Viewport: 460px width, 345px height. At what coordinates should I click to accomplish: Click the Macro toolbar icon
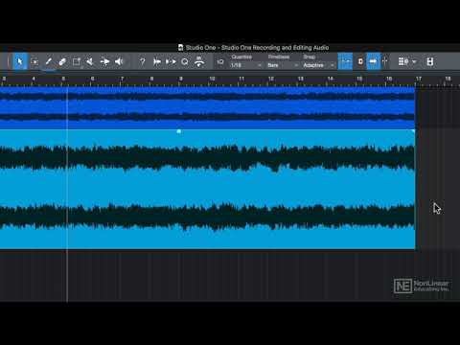pyautogui.click(x=199, y=61)
